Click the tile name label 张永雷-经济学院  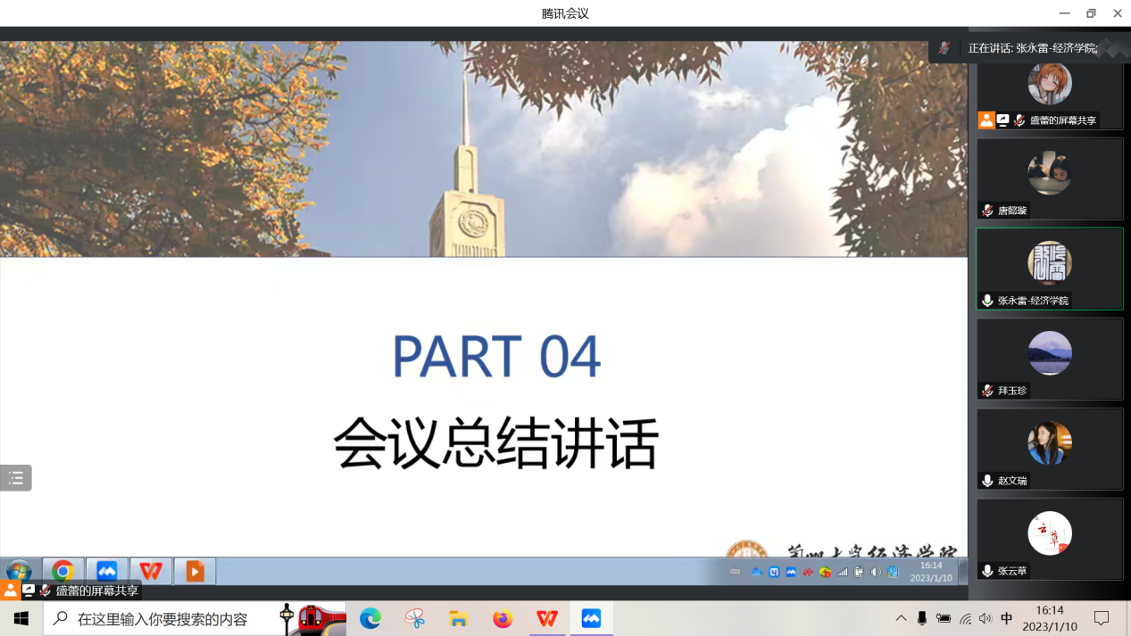[x=1033, y=301]
